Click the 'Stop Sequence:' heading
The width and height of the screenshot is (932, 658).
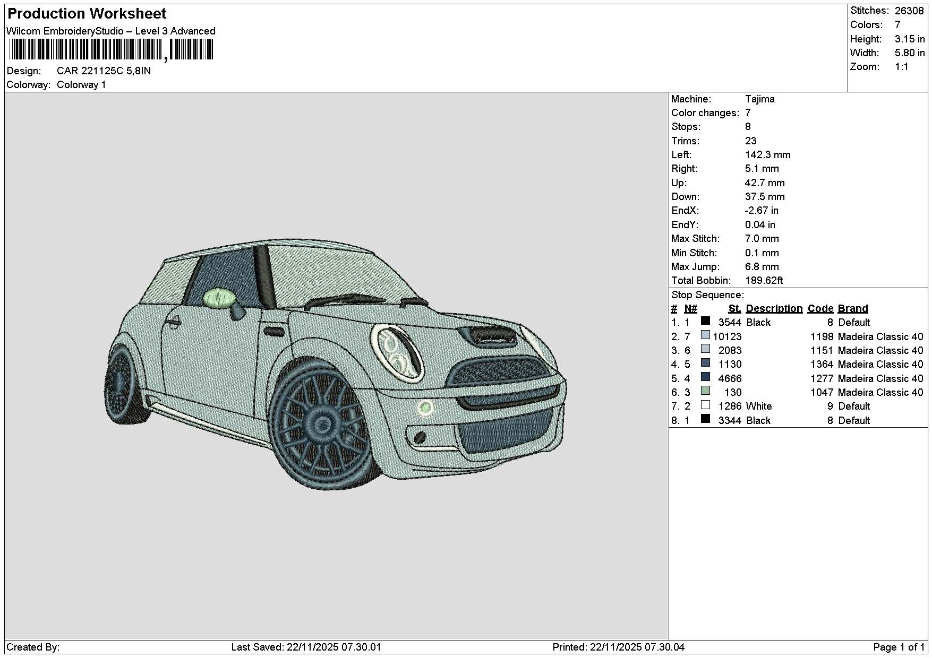point(707,295)
